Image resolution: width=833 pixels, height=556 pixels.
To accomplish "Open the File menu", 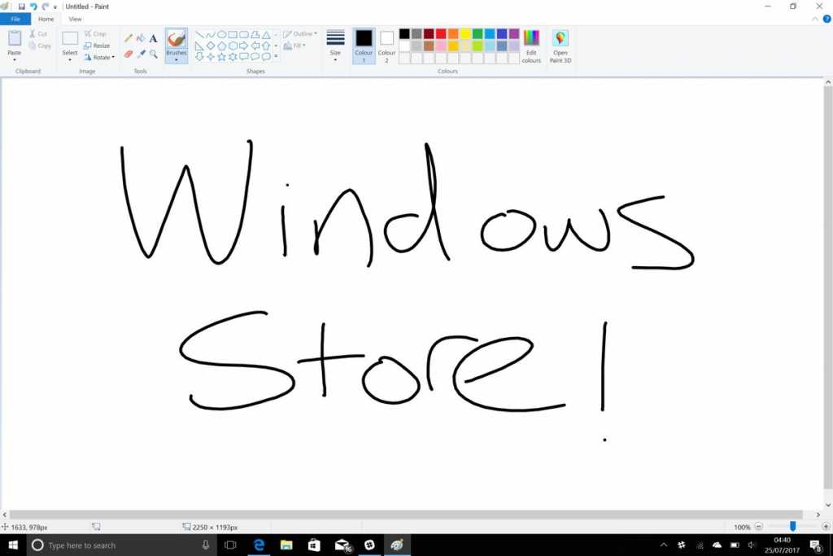I will [x=15, y=18].
